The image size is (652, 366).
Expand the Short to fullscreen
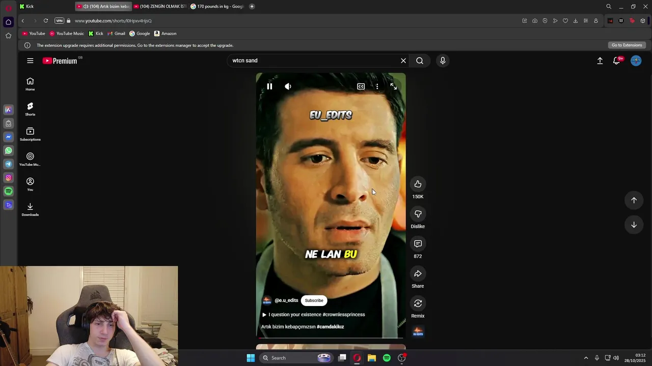393,86
